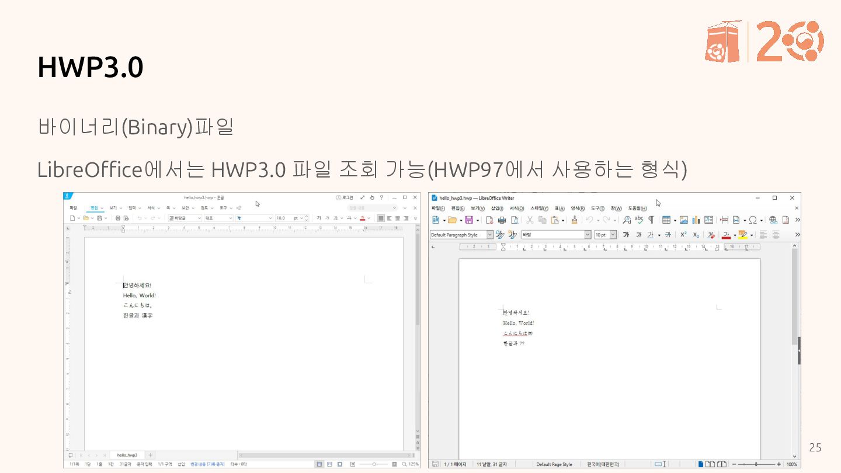
Task: Click the Spelling check abc icon
Action: (639, 220)
